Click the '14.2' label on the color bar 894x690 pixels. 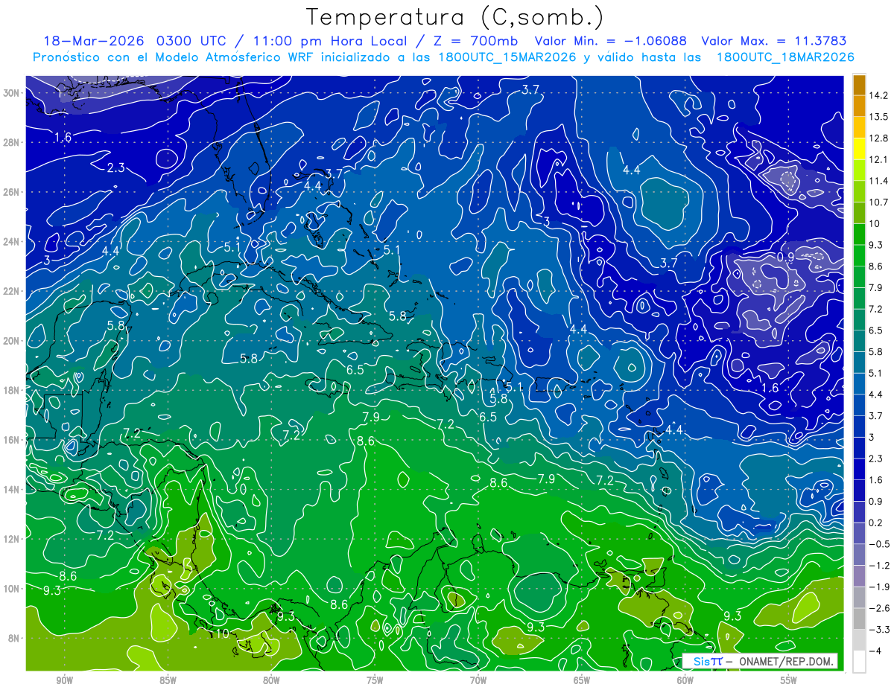tap(878, 95)
